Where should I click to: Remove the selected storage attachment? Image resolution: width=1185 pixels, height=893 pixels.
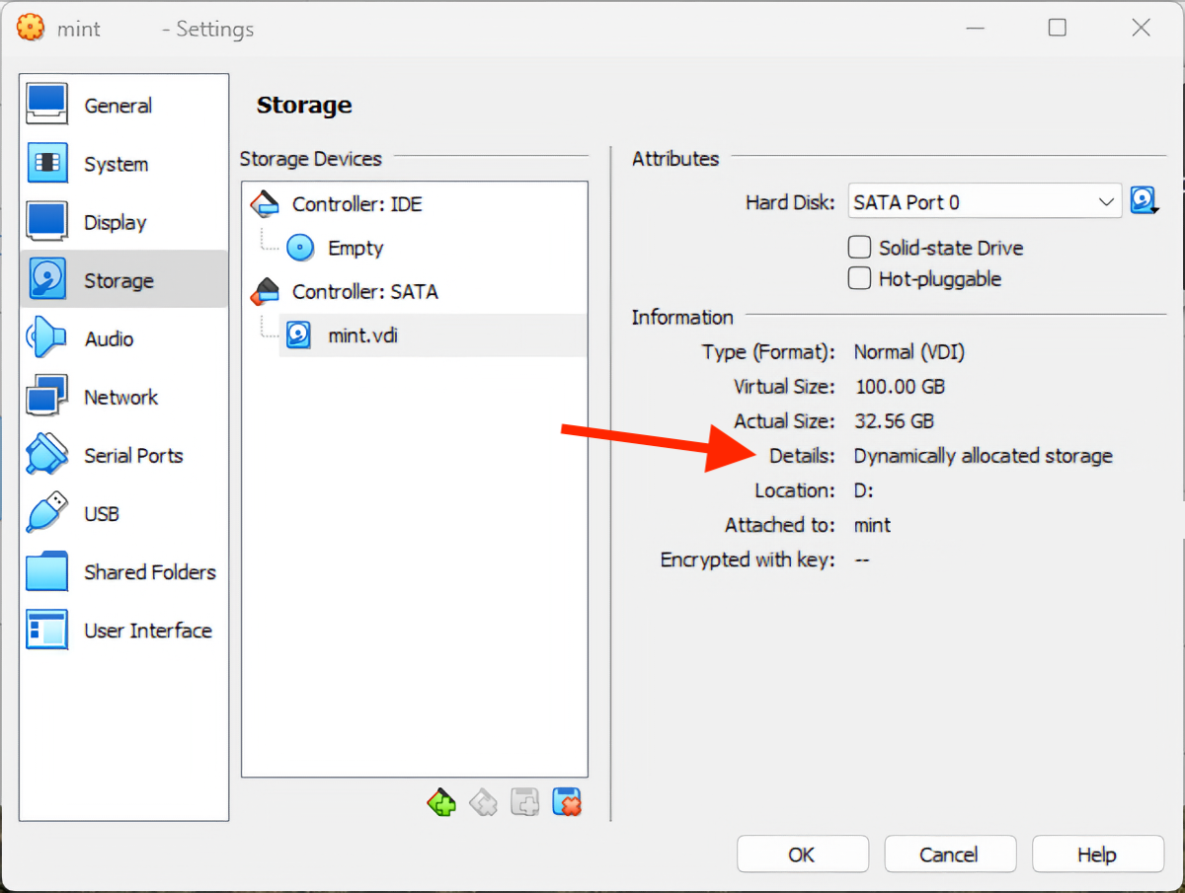(567, 802)
